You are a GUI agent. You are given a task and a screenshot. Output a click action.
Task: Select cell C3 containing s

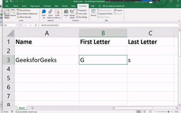151,60
